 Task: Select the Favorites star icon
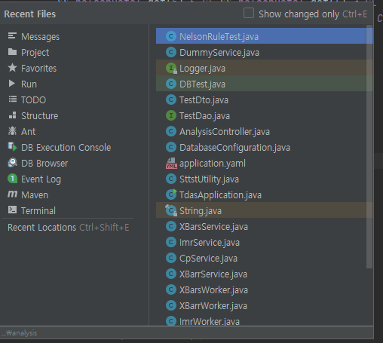click(12, 68)
